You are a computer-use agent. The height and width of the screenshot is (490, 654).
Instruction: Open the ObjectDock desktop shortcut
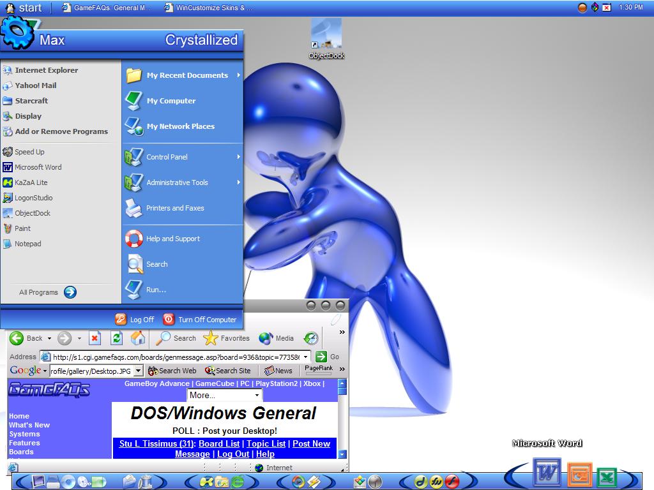click(x=326, y=40)
